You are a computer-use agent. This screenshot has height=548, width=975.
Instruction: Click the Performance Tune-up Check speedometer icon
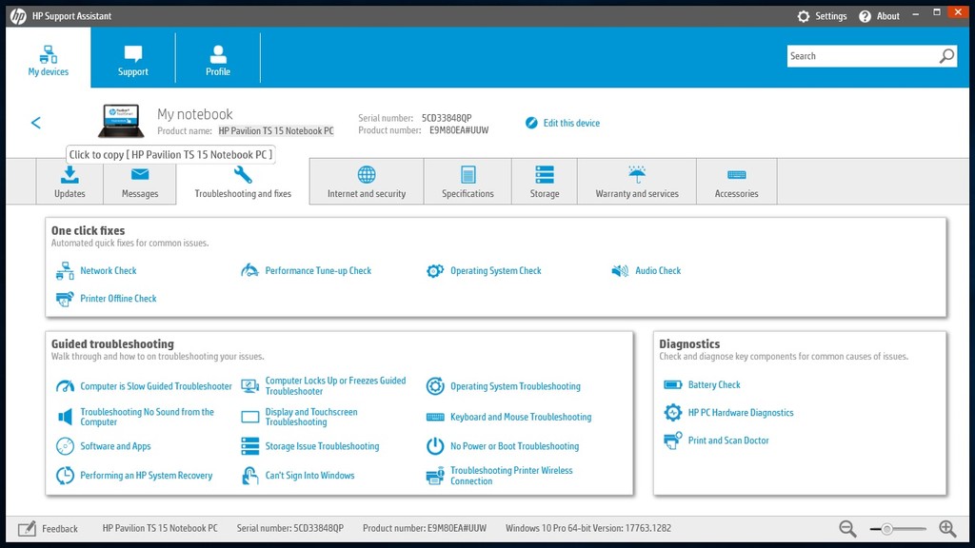(x=250, y=270)
